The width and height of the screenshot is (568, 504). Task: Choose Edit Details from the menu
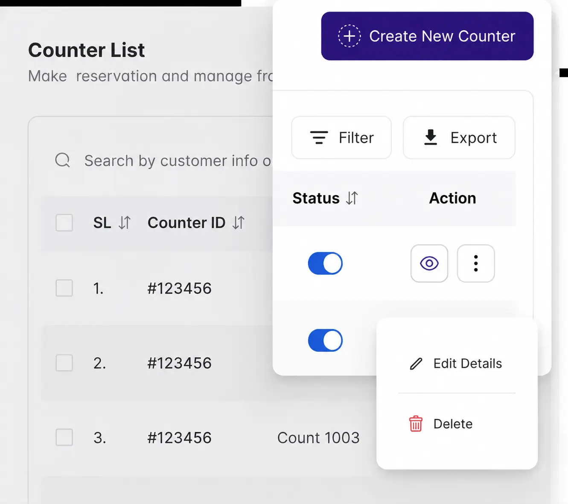[457, 364]
